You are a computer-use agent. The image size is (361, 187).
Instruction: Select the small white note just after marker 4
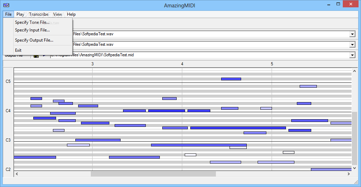pos(190,155)
